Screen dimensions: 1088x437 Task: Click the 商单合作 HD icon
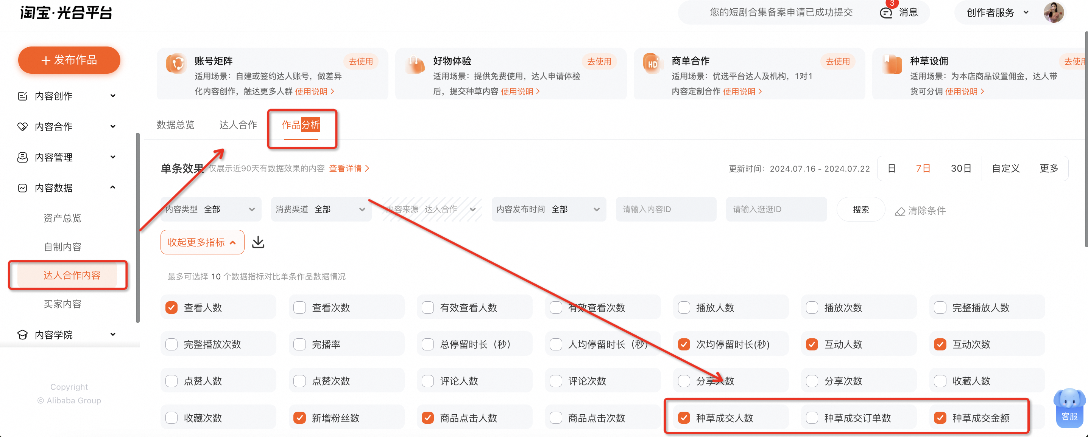653,64
